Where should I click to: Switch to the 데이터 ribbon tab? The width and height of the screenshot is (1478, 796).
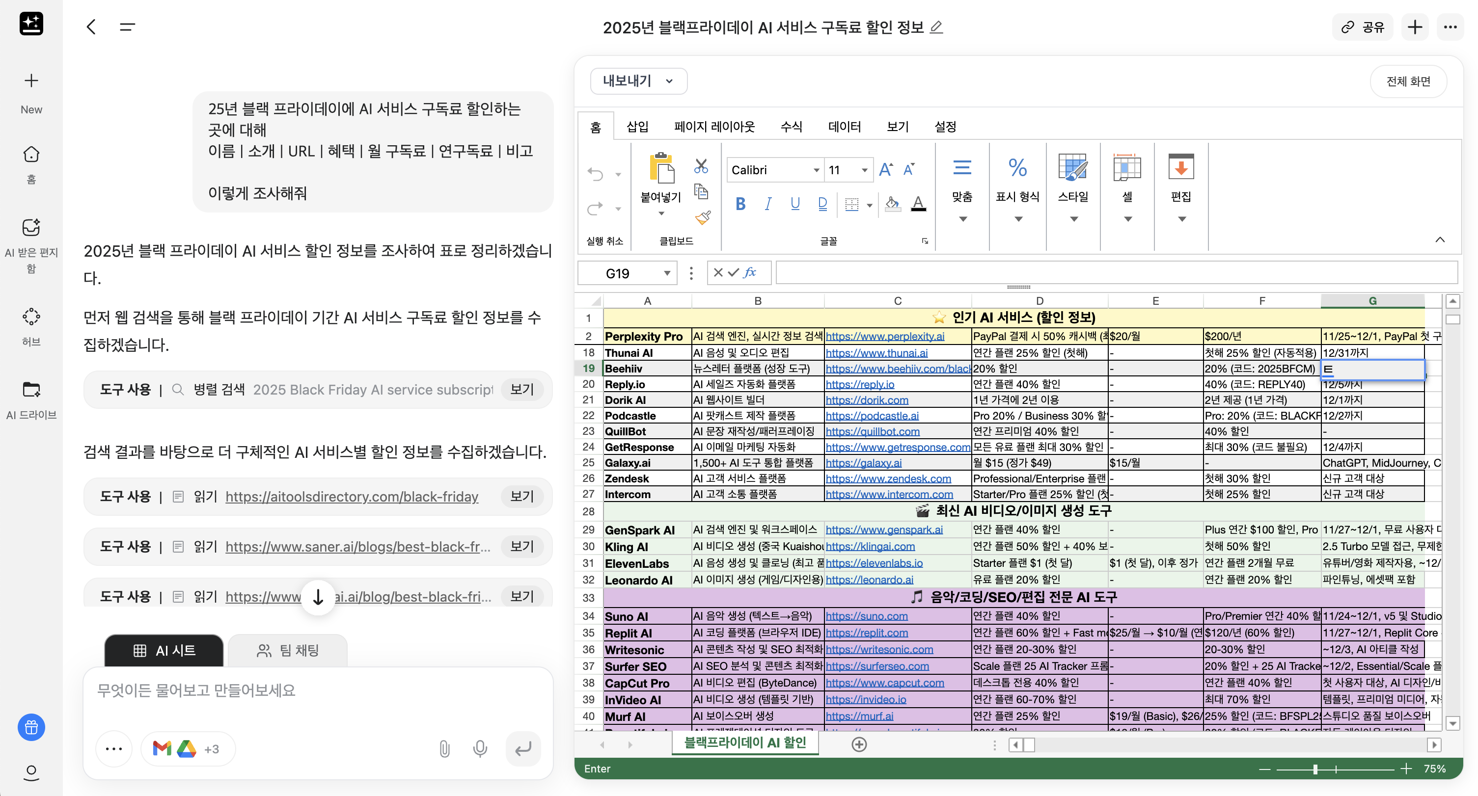point(845,127)
